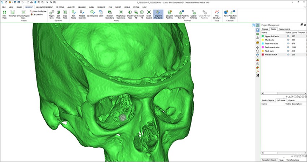Open the SIMULATE ribbon tab

point(101,7)
